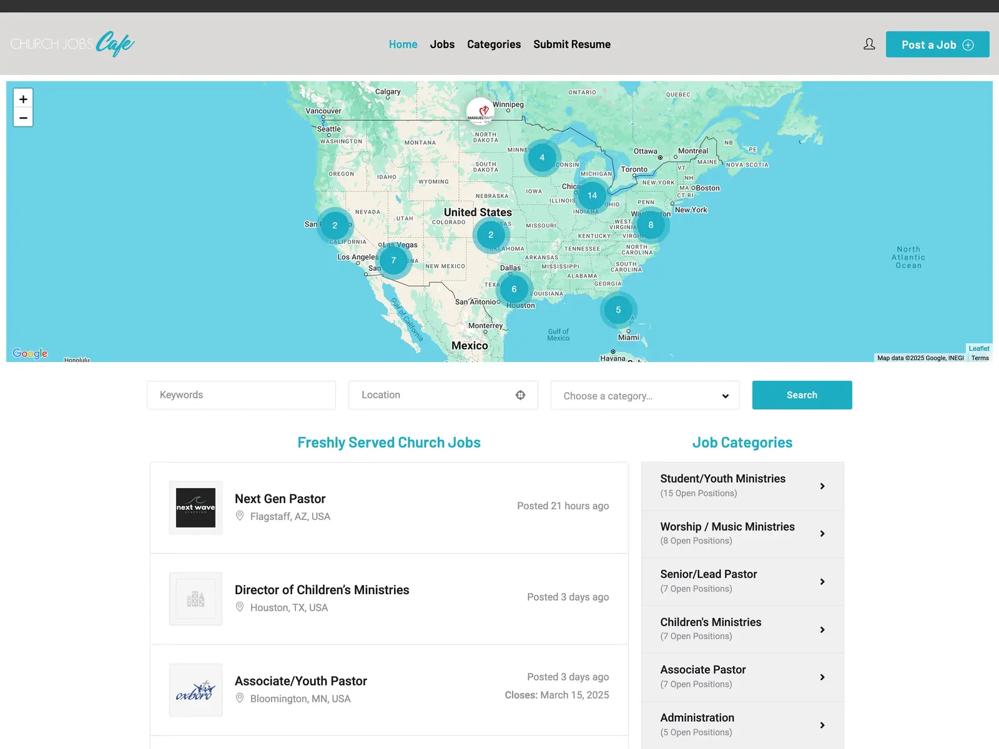Expand Worship / Music Ministries category arrow
This screenshot has height=749, width=999.
[x=822, y=534]
